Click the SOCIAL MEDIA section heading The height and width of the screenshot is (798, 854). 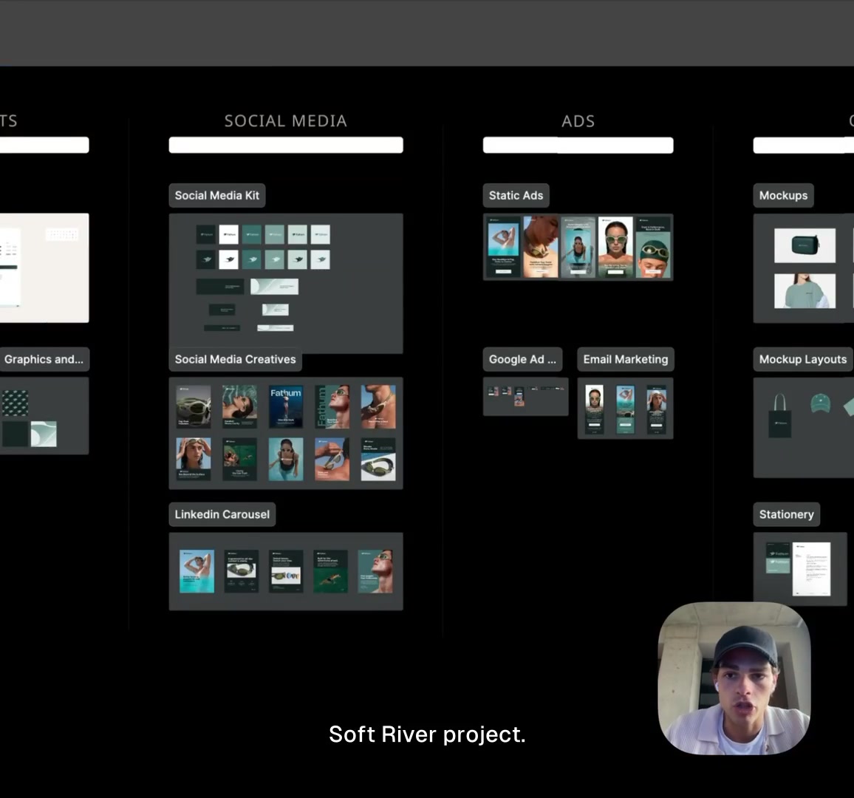(286, 121)
